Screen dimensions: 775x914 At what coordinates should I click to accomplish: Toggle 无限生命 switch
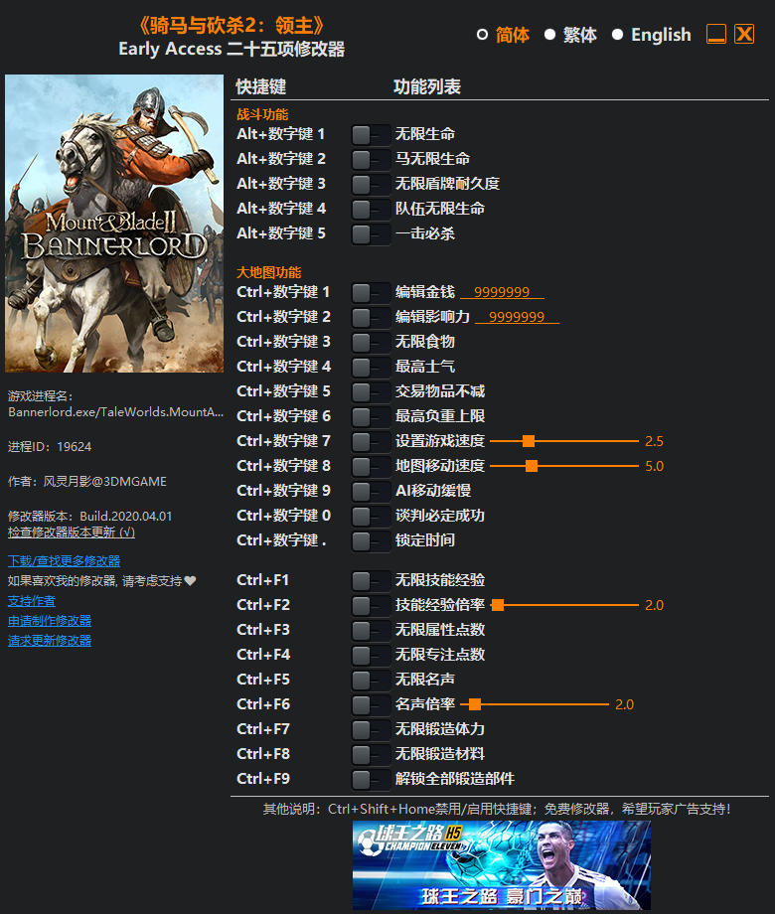coord(371,135)
